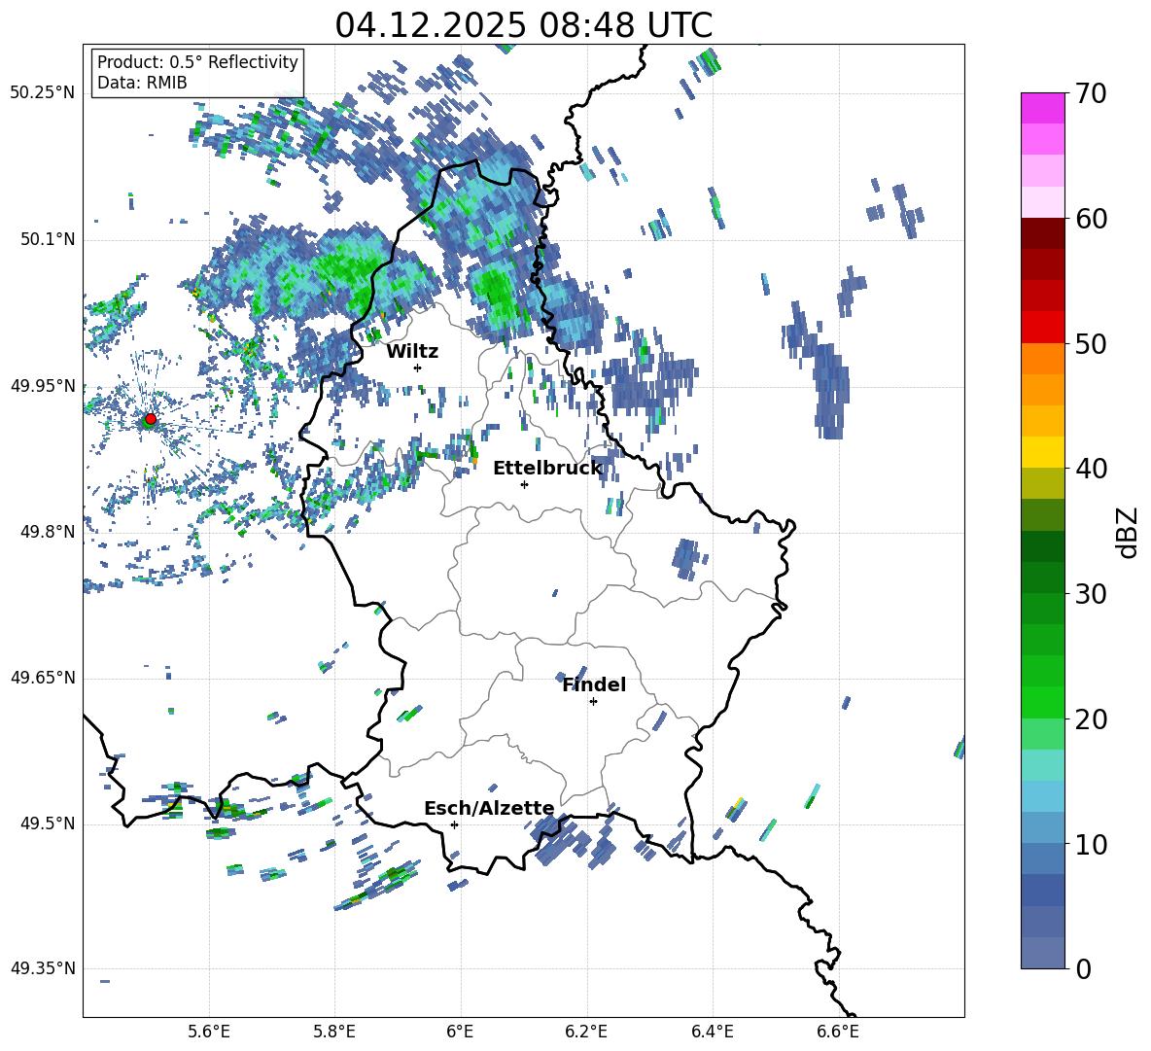Viewport: 1151px width, 1051px height.
Task: Click the dark maroon colorbar segment below 60
Action: pyautogui.click(x=1042, y=233)
